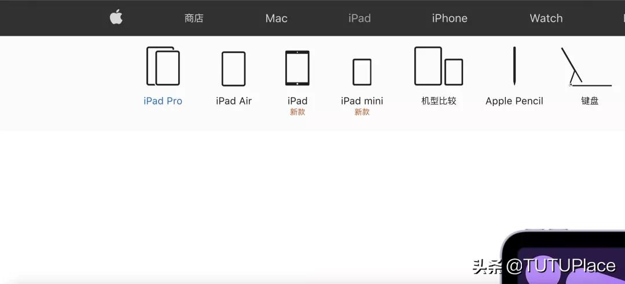Open the 机型比较 text link
This screenshot has height=284, width=625.
click(439, 101)
